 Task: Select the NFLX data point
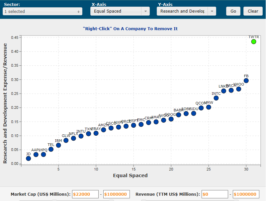point(73,138)
